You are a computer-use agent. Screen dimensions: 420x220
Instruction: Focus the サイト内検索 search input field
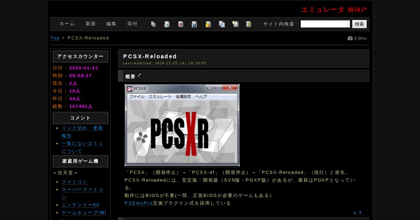(x=325, y=24)
